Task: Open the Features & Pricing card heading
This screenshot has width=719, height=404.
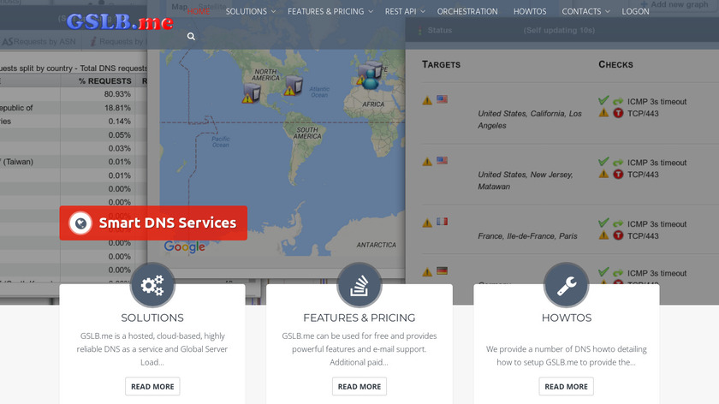Action: [359, 318]
